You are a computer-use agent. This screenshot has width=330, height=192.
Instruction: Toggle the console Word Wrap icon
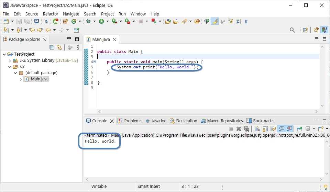[273, 128]
